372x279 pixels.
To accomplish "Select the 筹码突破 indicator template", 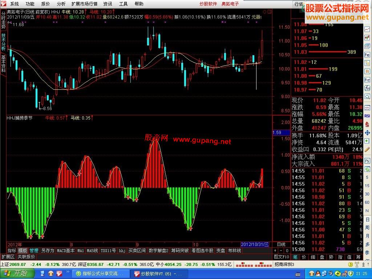I will [180, 251].
